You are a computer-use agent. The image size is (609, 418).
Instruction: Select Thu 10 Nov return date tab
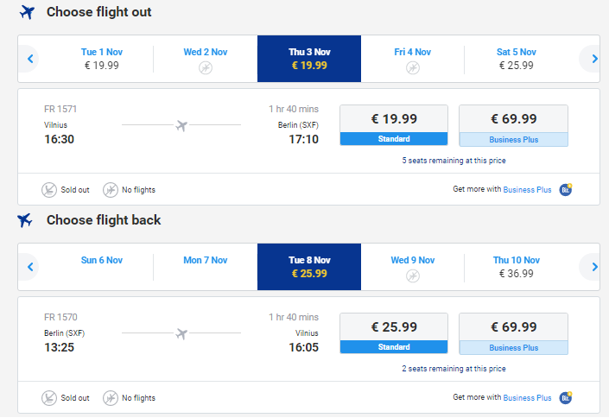point(517,267)
